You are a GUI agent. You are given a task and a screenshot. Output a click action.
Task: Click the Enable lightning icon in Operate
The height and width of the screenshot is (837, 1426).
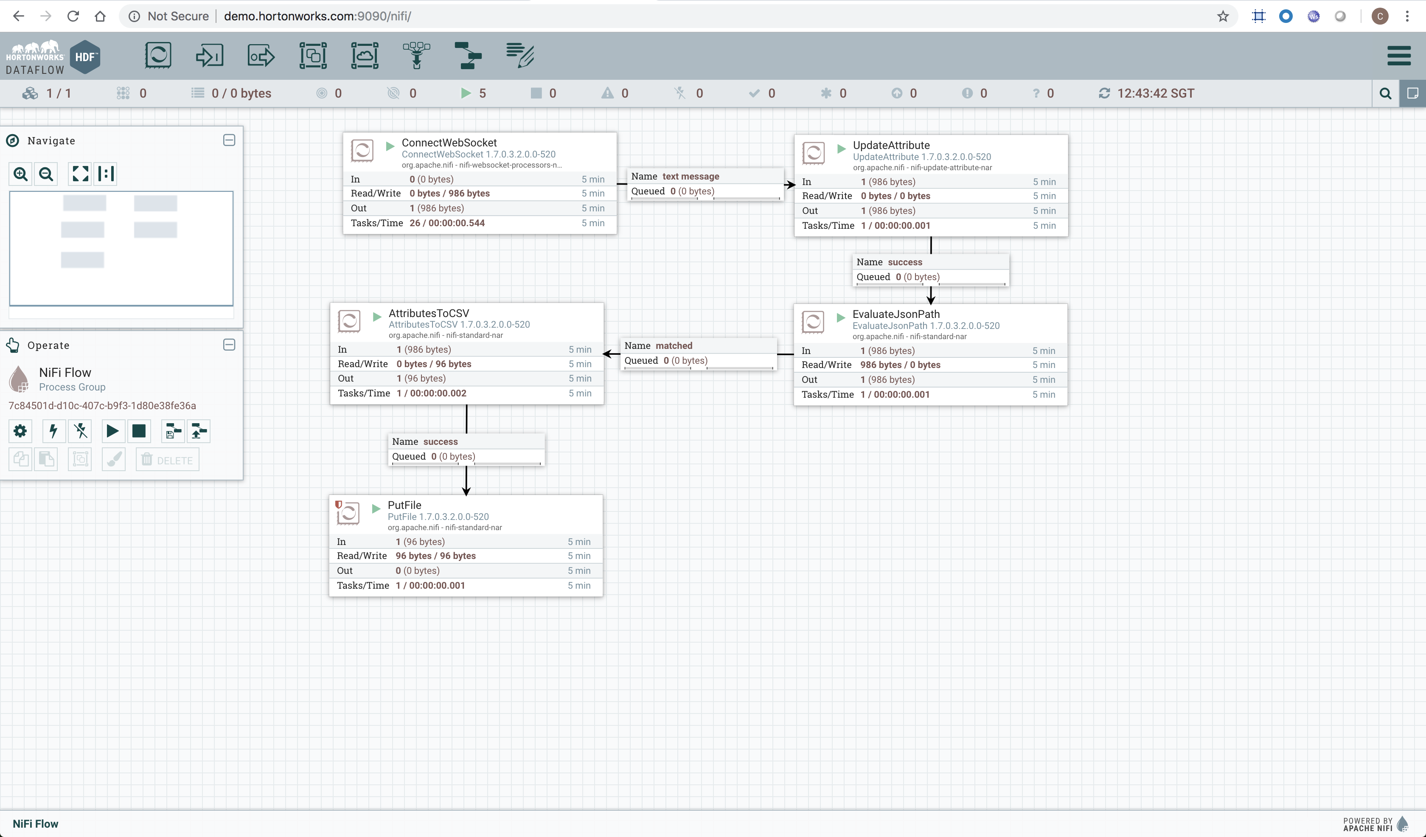pos(53,431)
